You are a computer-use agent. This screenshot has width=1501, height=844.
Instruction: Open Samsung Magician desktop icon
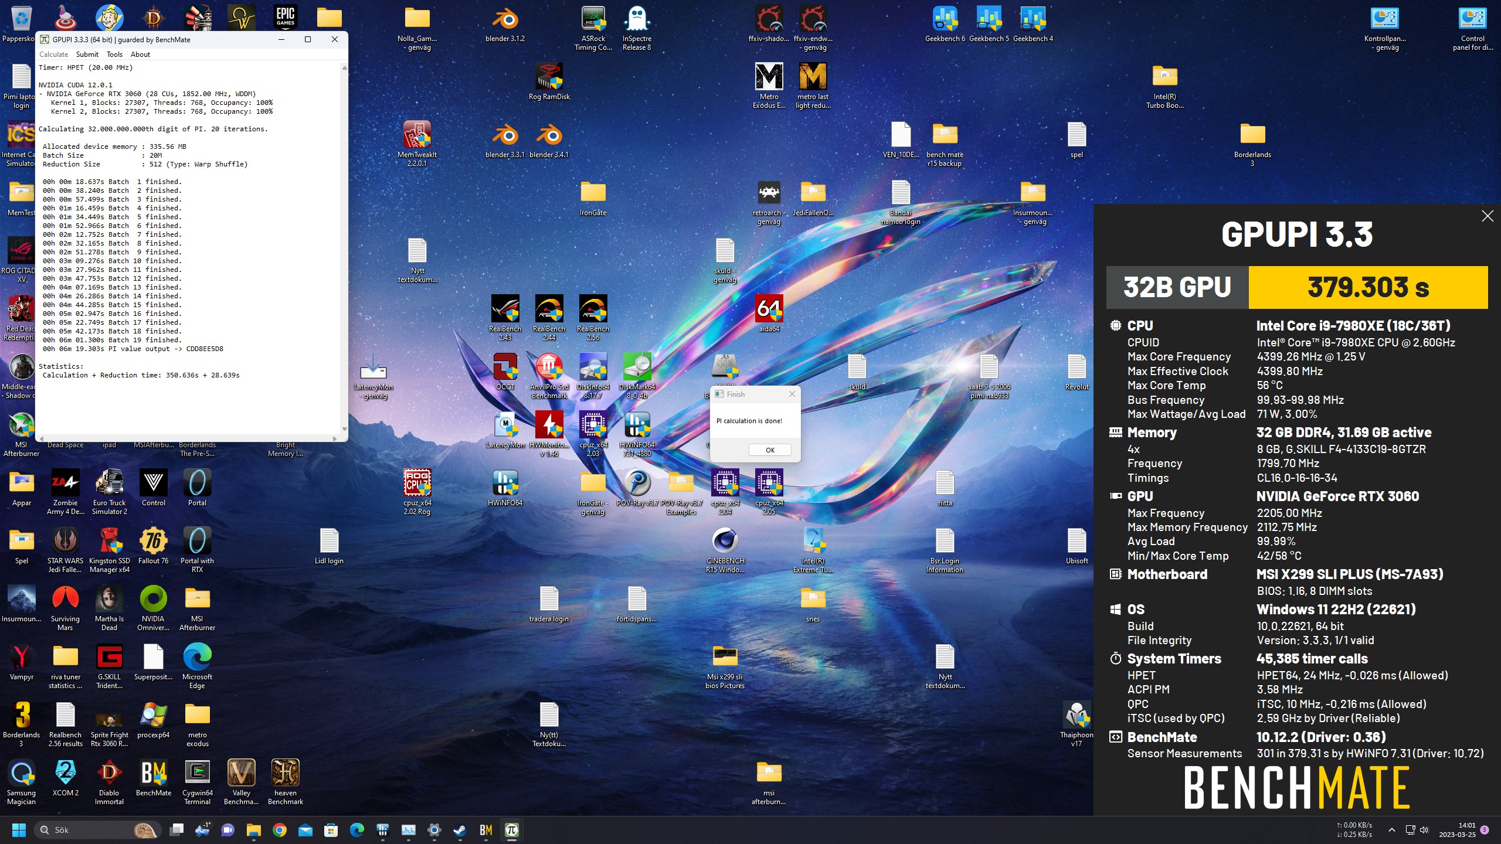point(21,782)
